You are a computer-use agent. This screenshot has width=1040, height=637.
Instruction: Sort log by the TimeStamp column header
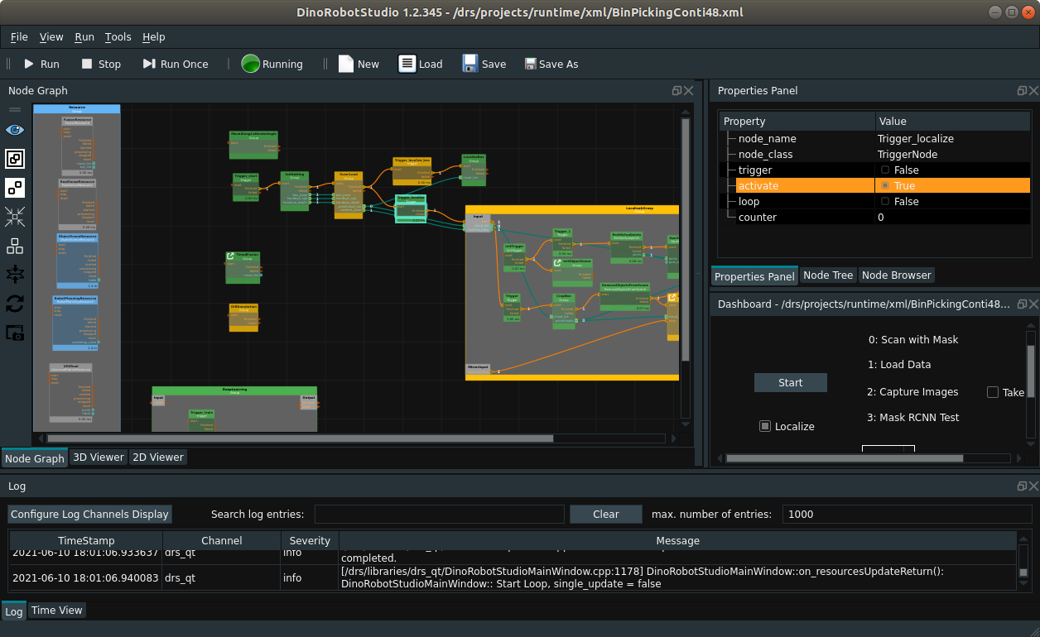tap(86, 540)
